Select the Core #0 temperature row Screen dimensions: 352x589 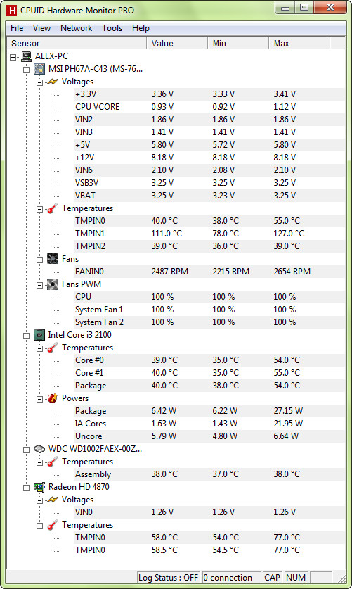click(x=209, y=360)
